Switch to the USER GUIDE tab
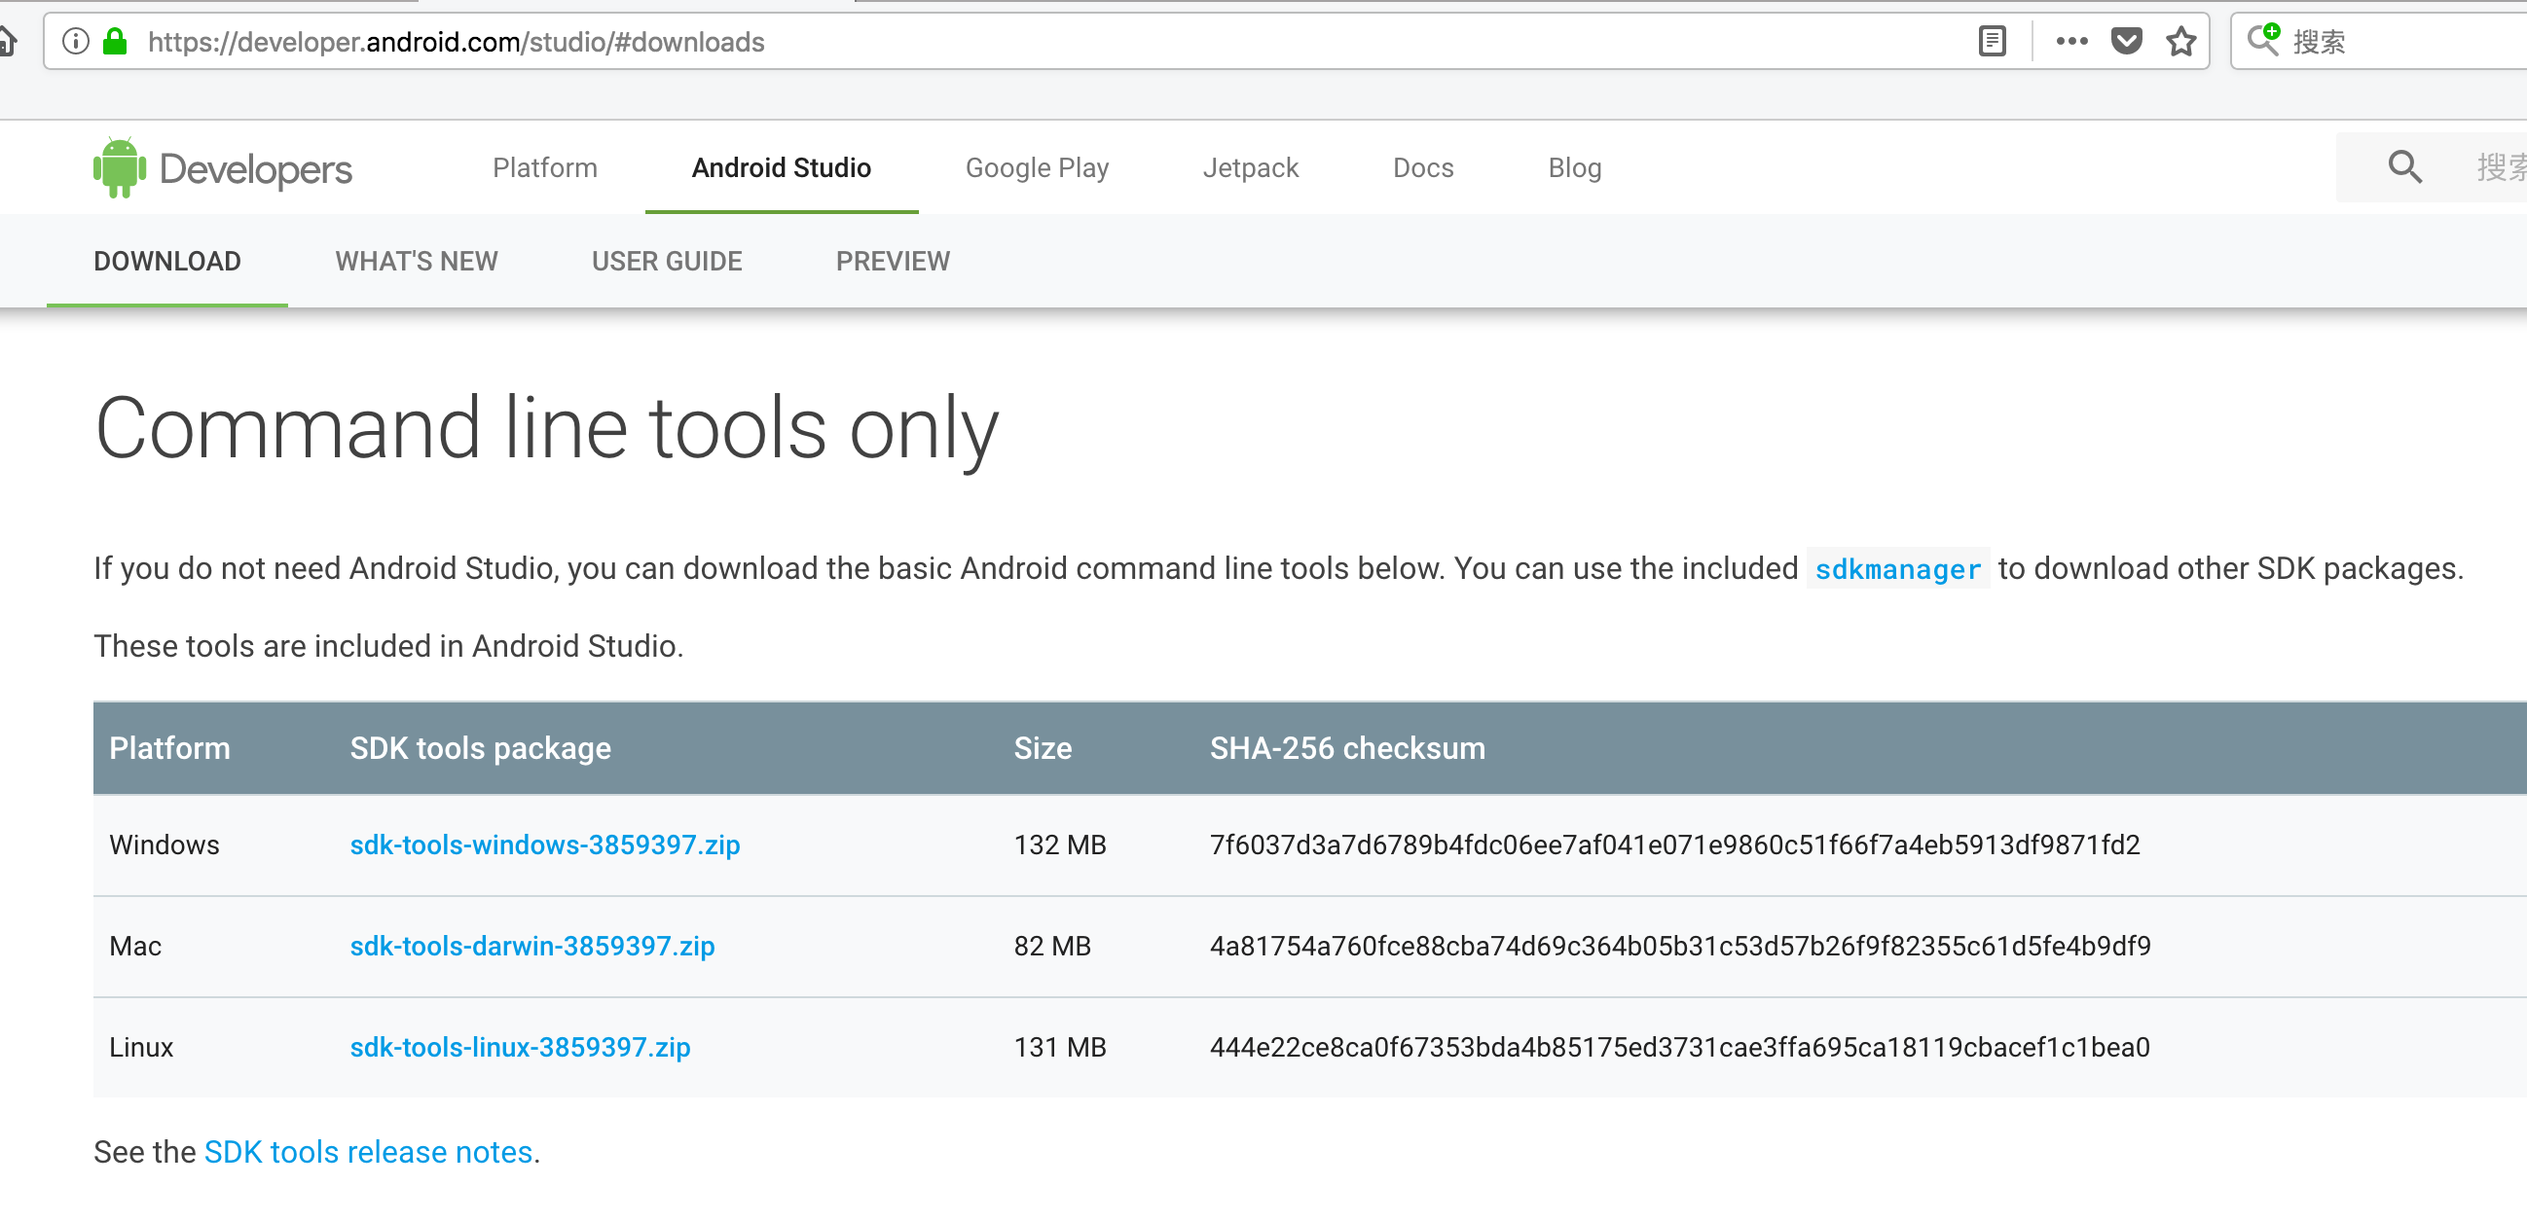2527x1222 pixels. click(x=667, y=261)
